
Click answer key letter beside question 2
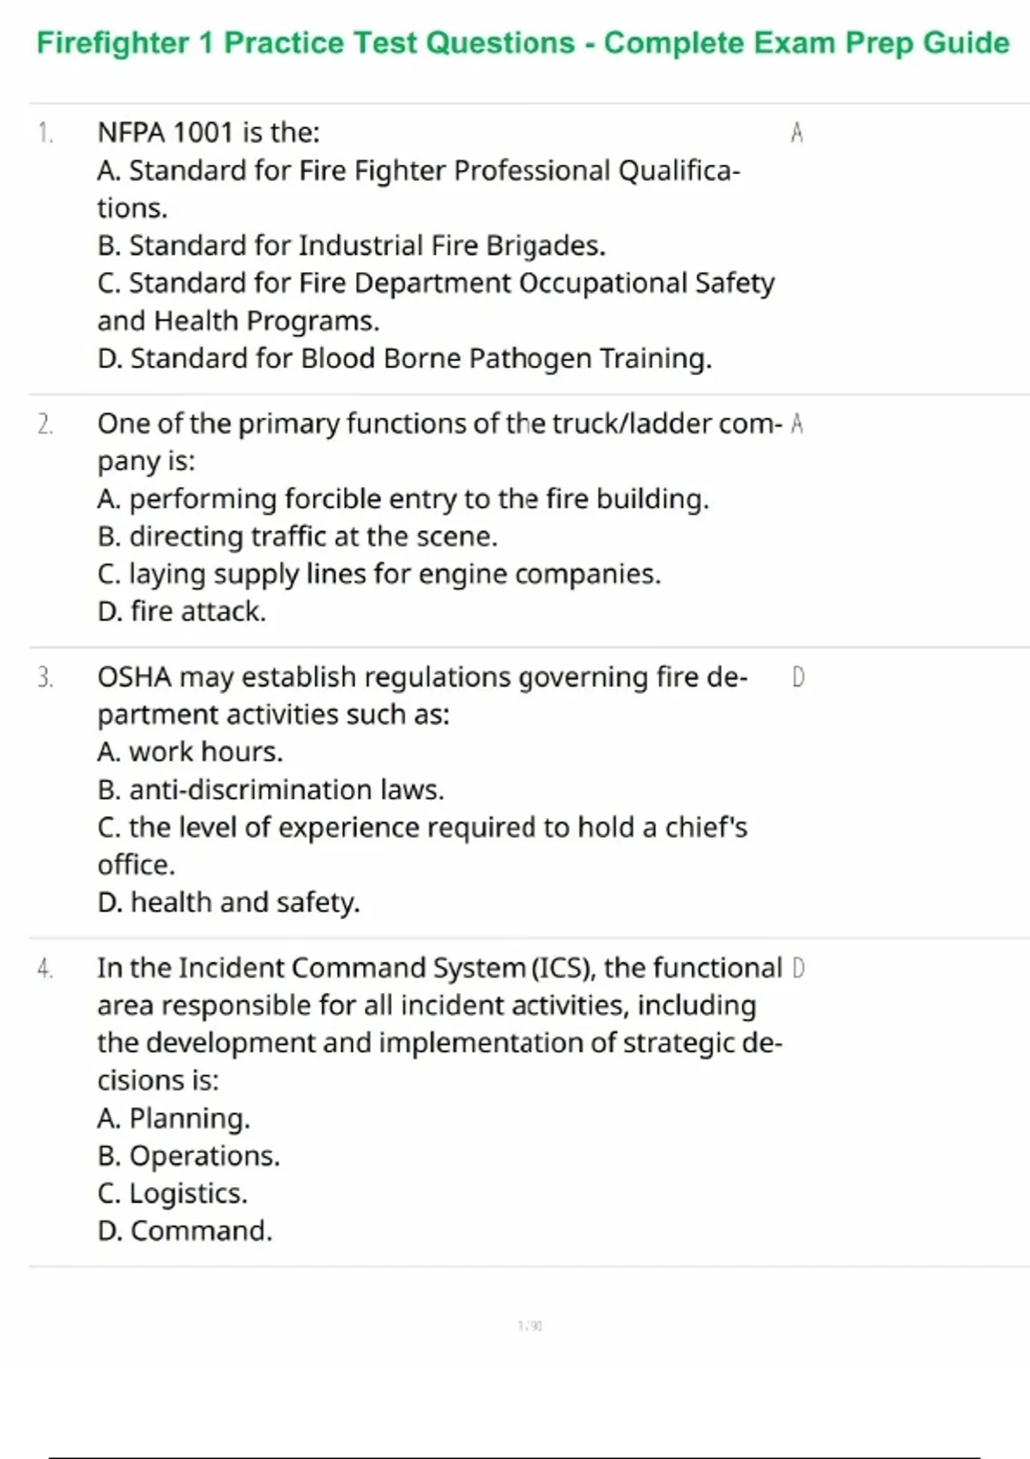[797, 424]
